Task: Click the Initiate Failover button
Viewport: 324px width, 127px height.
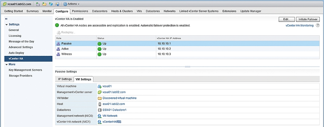Action: click(x=308, y=19)
